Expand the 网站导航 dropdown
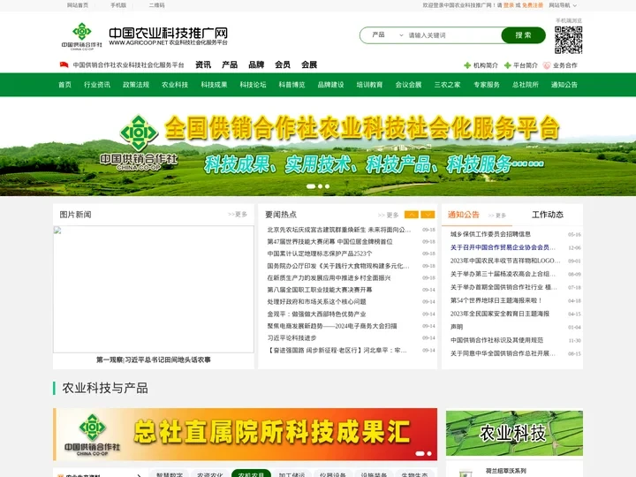Screen dimensions: 636x477 click(x=563, y=5)
